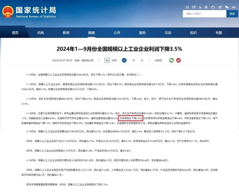Select large font size 大
Image resolution: width=239 pixels, height=194 pixels.
pos(142,60)
